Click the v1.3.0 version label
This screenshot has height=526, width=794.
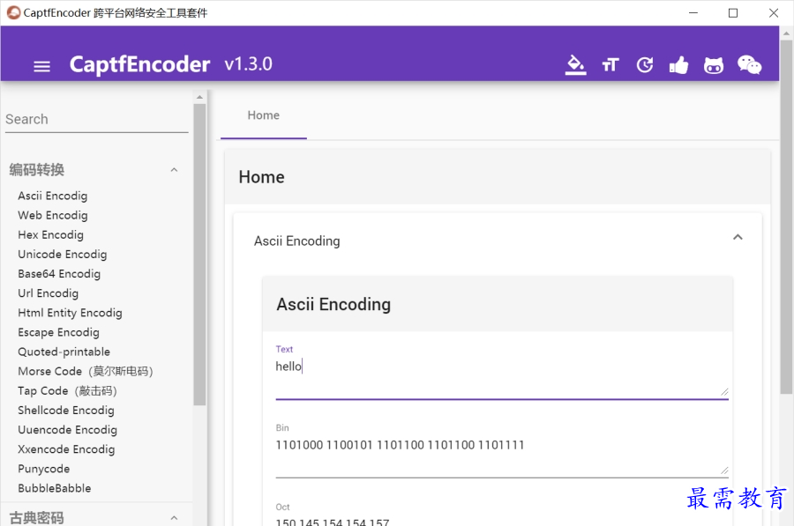(x=249, y=64)
